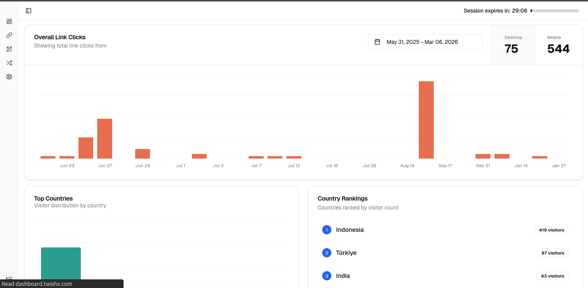The height and width of the screenshot is (288, 588).
Task: Select the Mobile clicks stat tab
Action: click(558, 45)
